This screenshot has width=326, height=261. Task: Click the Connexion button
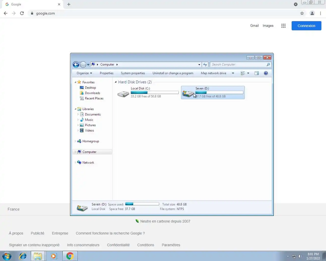[x=306, y=26]
